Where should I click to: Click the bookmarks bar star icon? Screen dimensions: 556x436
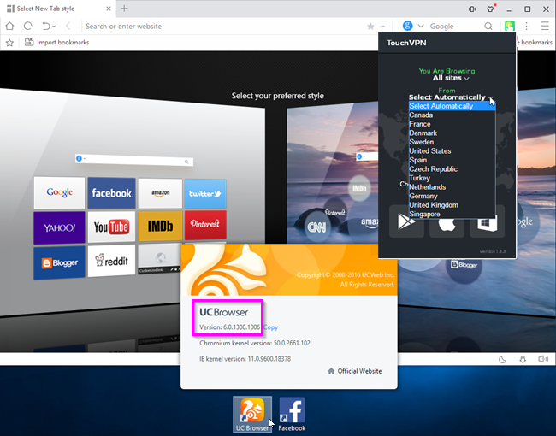tap(9, 43)
